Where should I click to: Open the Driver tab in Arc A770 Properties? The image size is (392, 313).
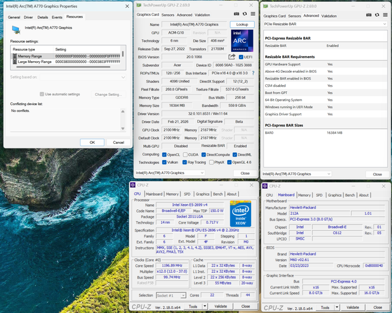(28, 17)
